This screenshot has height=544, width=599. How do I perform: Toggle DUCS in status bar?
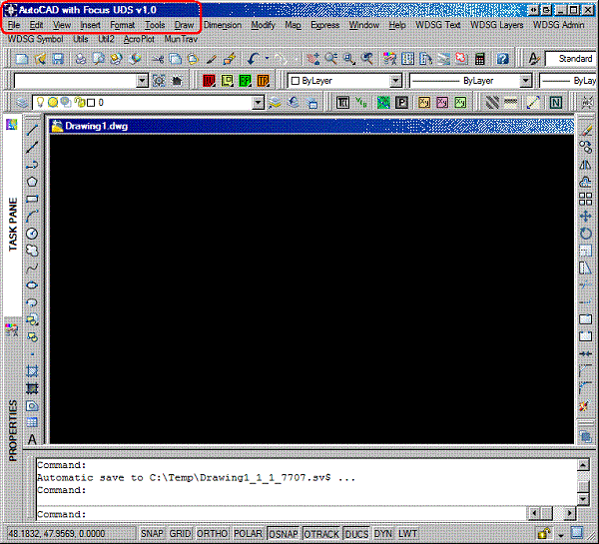[x=356, y=534]
